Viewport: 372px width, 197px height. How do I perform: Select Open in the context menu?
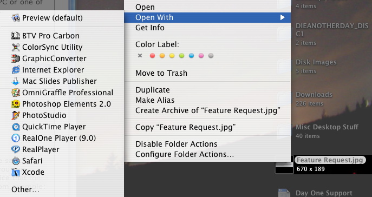click(x=207, y=7)
